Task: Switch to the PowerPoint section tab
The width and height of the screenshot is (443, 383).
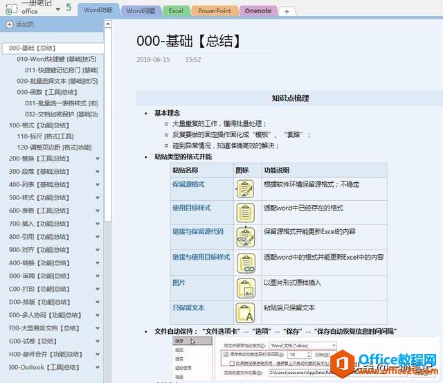Action: (215, 11)
